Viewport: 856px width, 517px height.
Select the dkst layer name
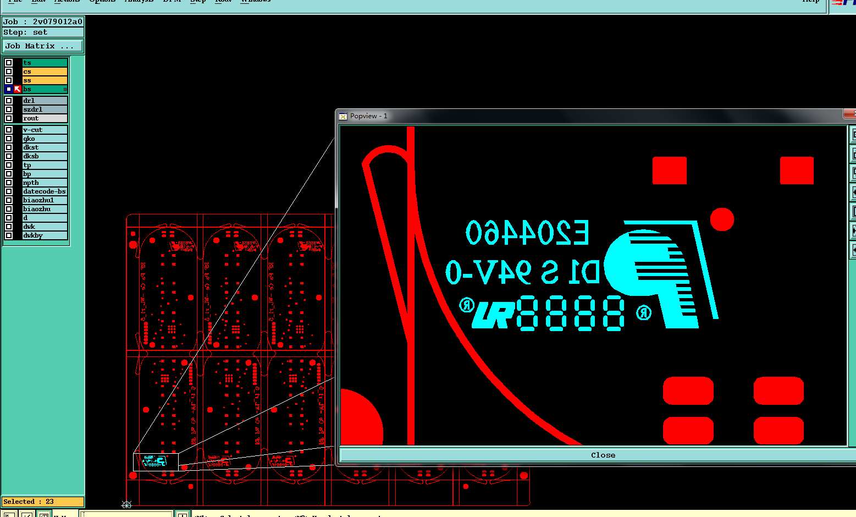pyautogui.click(x=45, y=147)
